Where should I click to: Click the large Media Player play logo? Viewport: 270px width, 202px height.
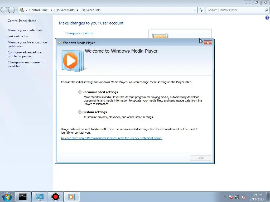73,61
